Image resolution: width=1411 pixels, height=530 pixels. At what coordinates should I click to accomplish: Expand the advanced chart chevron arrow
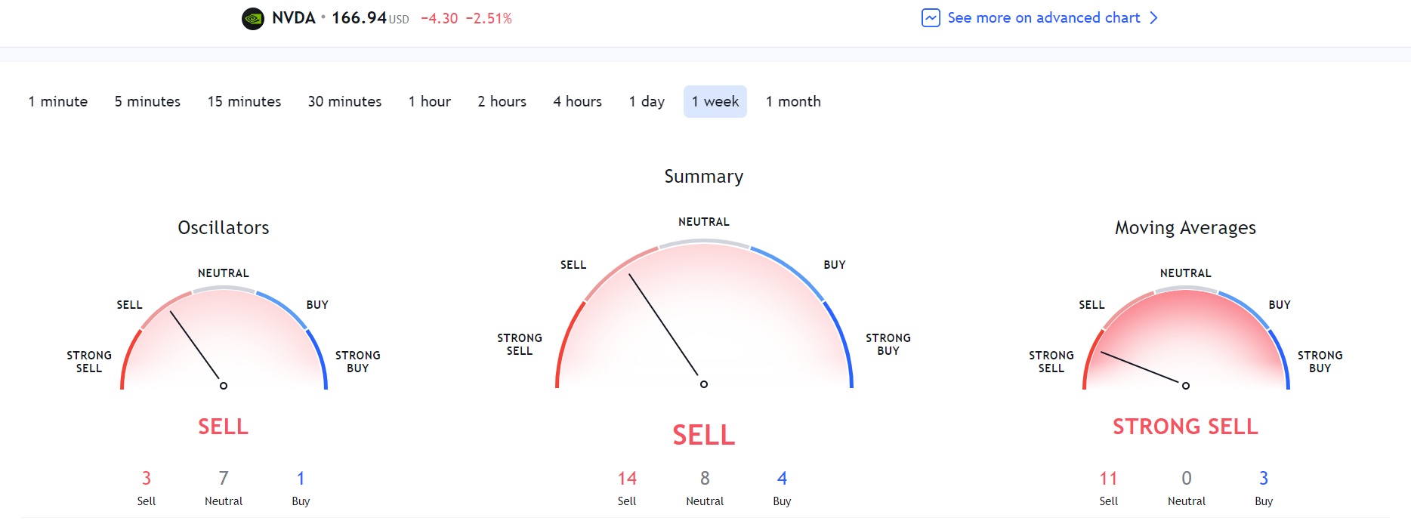(1153, 18)
